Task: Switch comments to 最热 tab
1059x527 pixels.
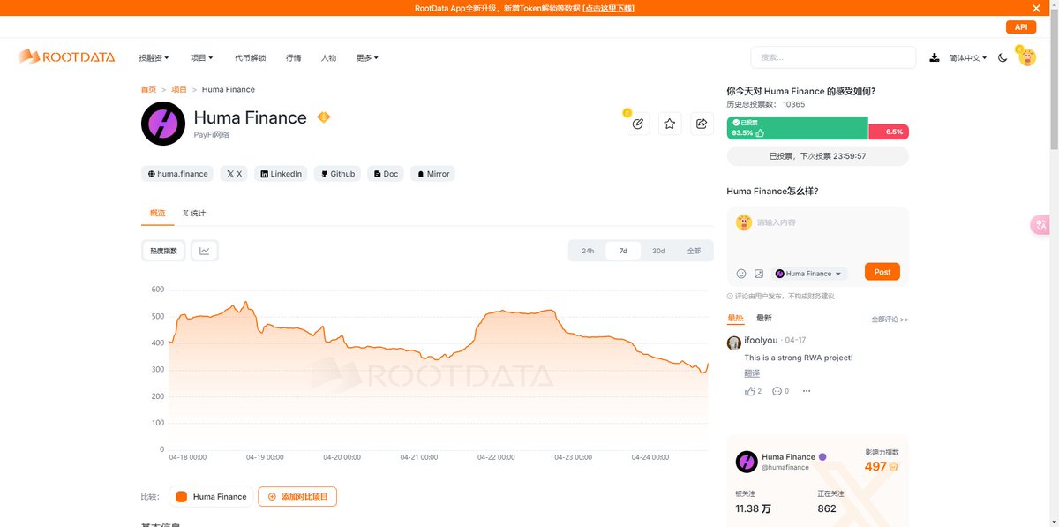Action: pyautogui.click(x=735, y=318)
